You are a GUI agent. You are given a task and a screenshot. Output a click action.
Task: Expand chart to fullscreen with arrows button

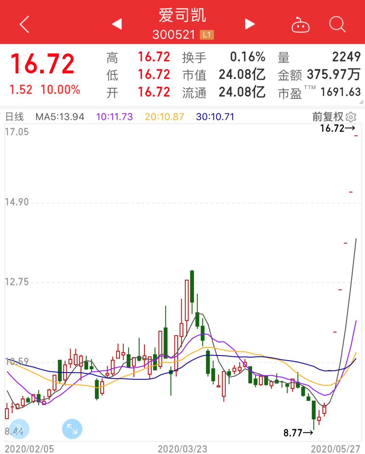(72, 429)
